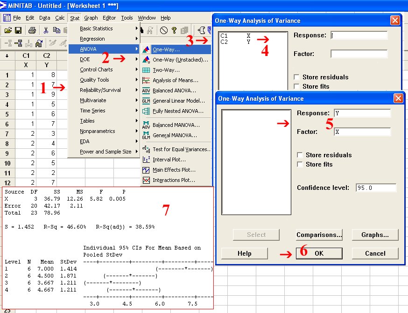Click the Save floppy disk icon
This screenshot has height=313, width=408.
pyautogui.click(x=18, y=30)
